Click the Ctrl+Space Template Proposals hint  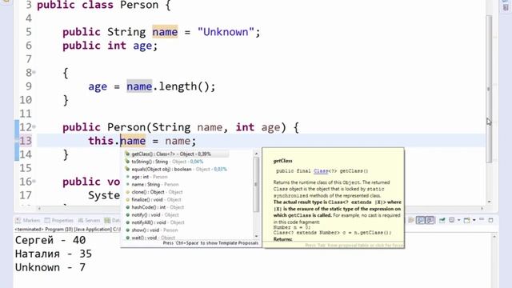(x=210, y=243)
